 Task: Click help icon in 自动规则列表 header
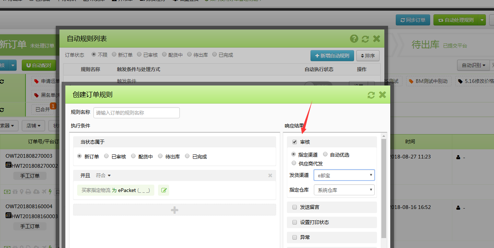pos(354,39)
